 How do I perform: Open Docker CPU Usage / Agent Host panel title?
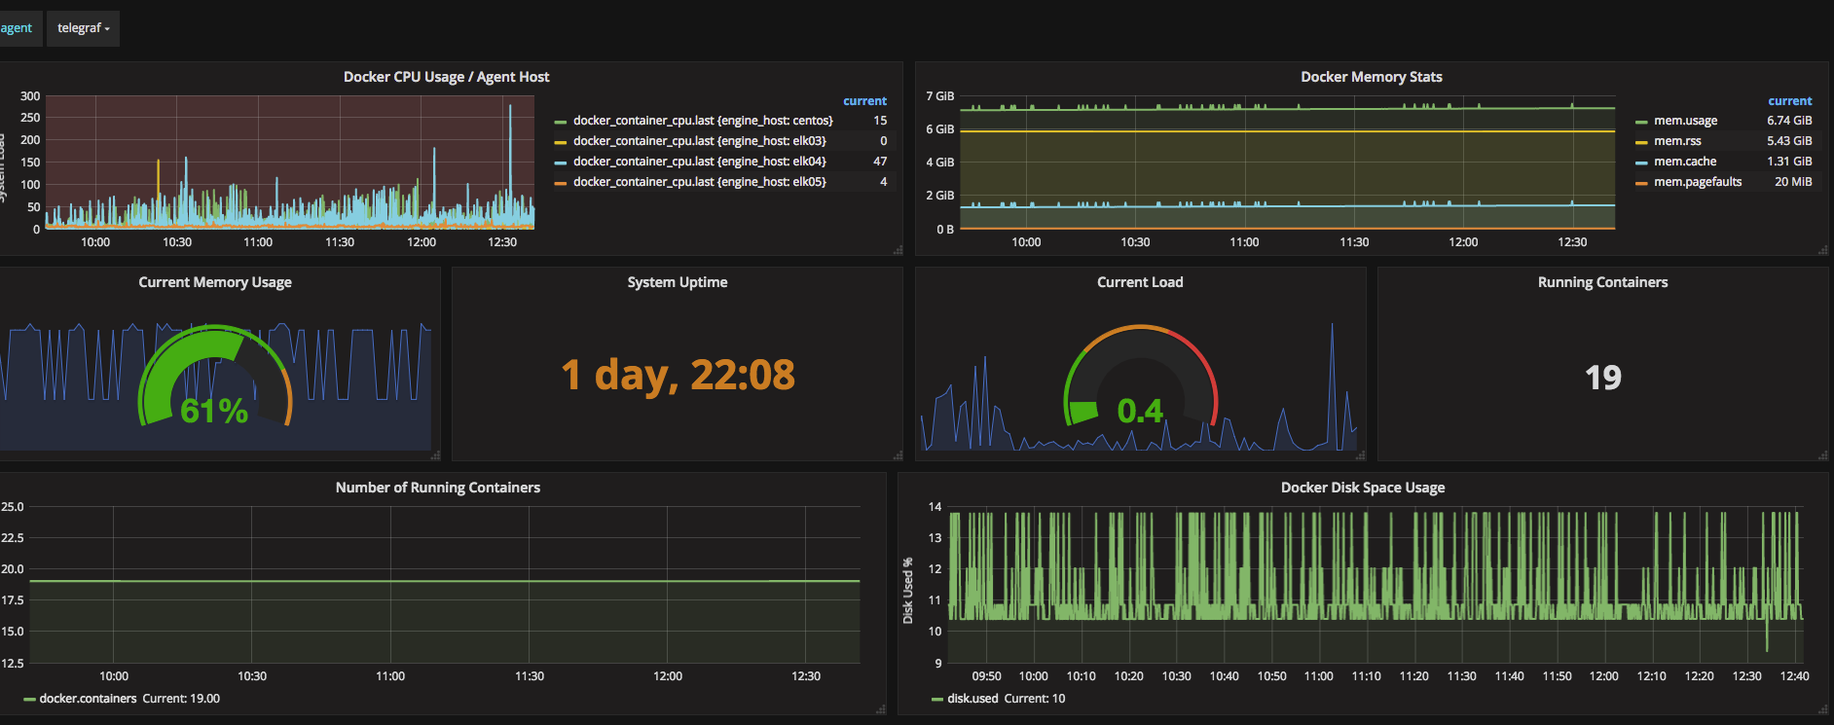[x=446, y=77]
